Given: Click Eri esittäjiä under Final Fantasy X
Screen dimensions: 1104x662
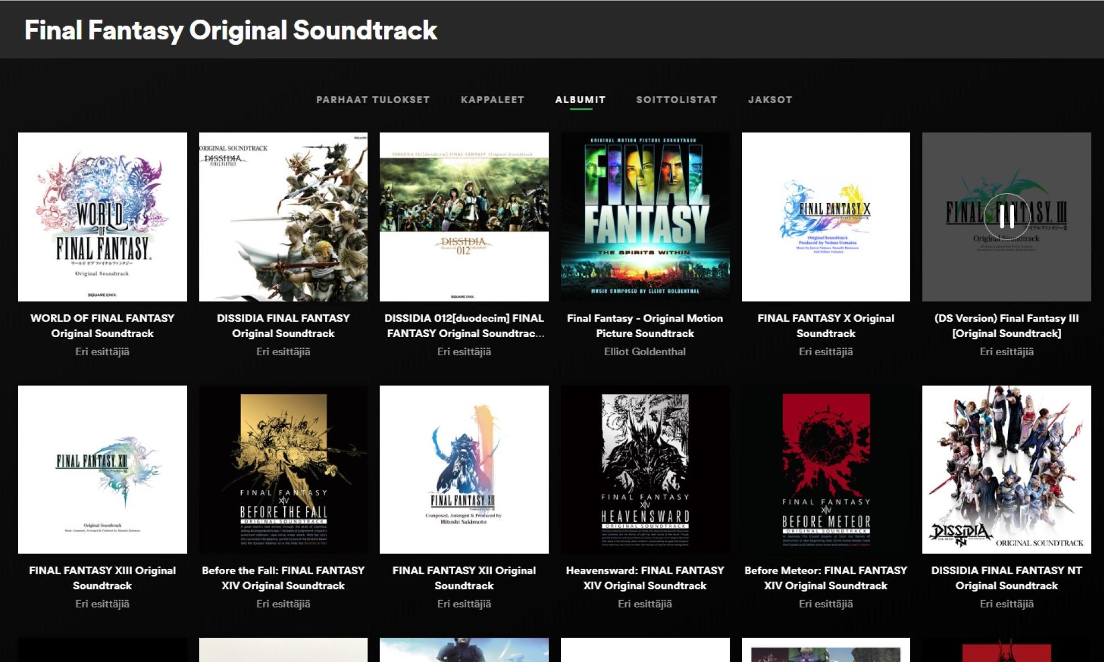Looking at the screenshot, I should [x=826, y=351].
